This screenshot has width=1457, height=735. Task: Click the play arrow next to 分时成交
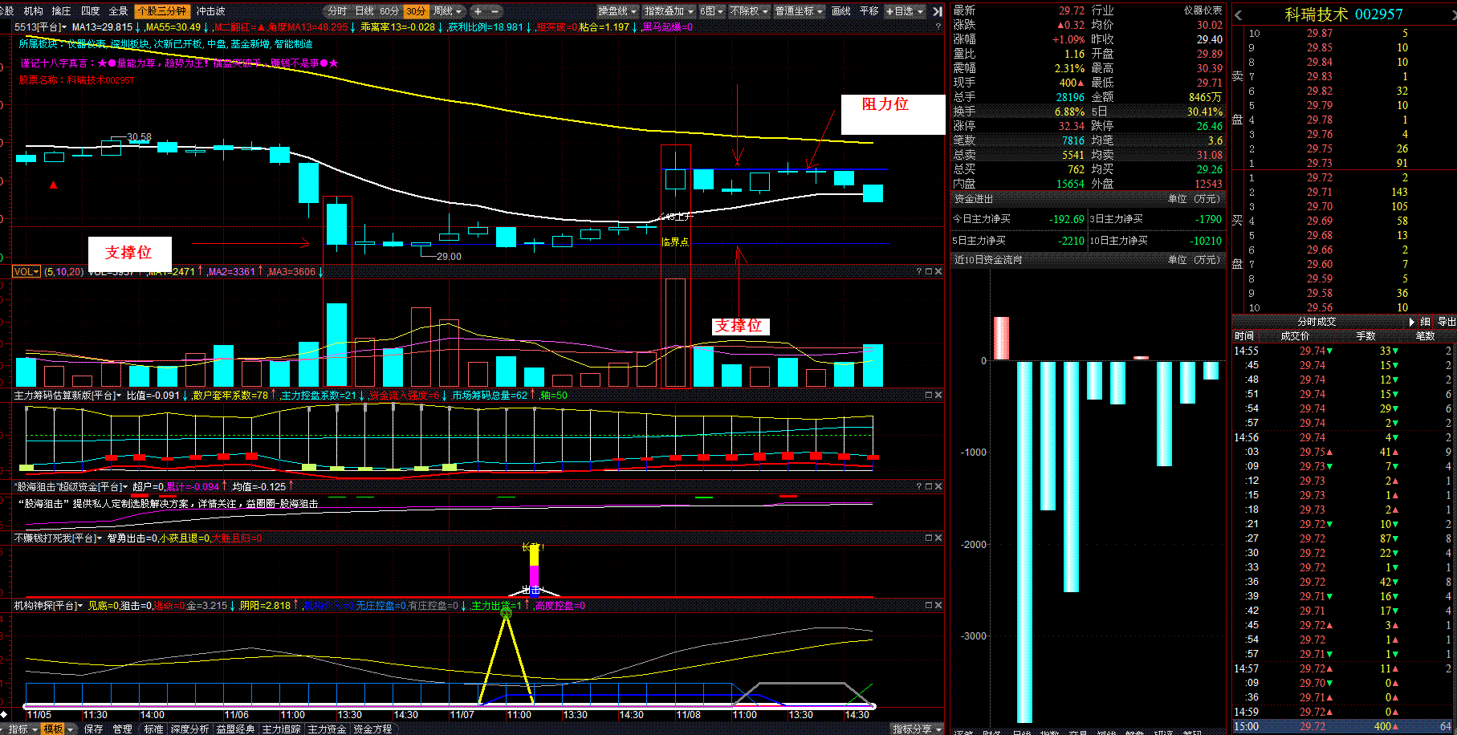pyautogui.click(x=1412, y=322)
